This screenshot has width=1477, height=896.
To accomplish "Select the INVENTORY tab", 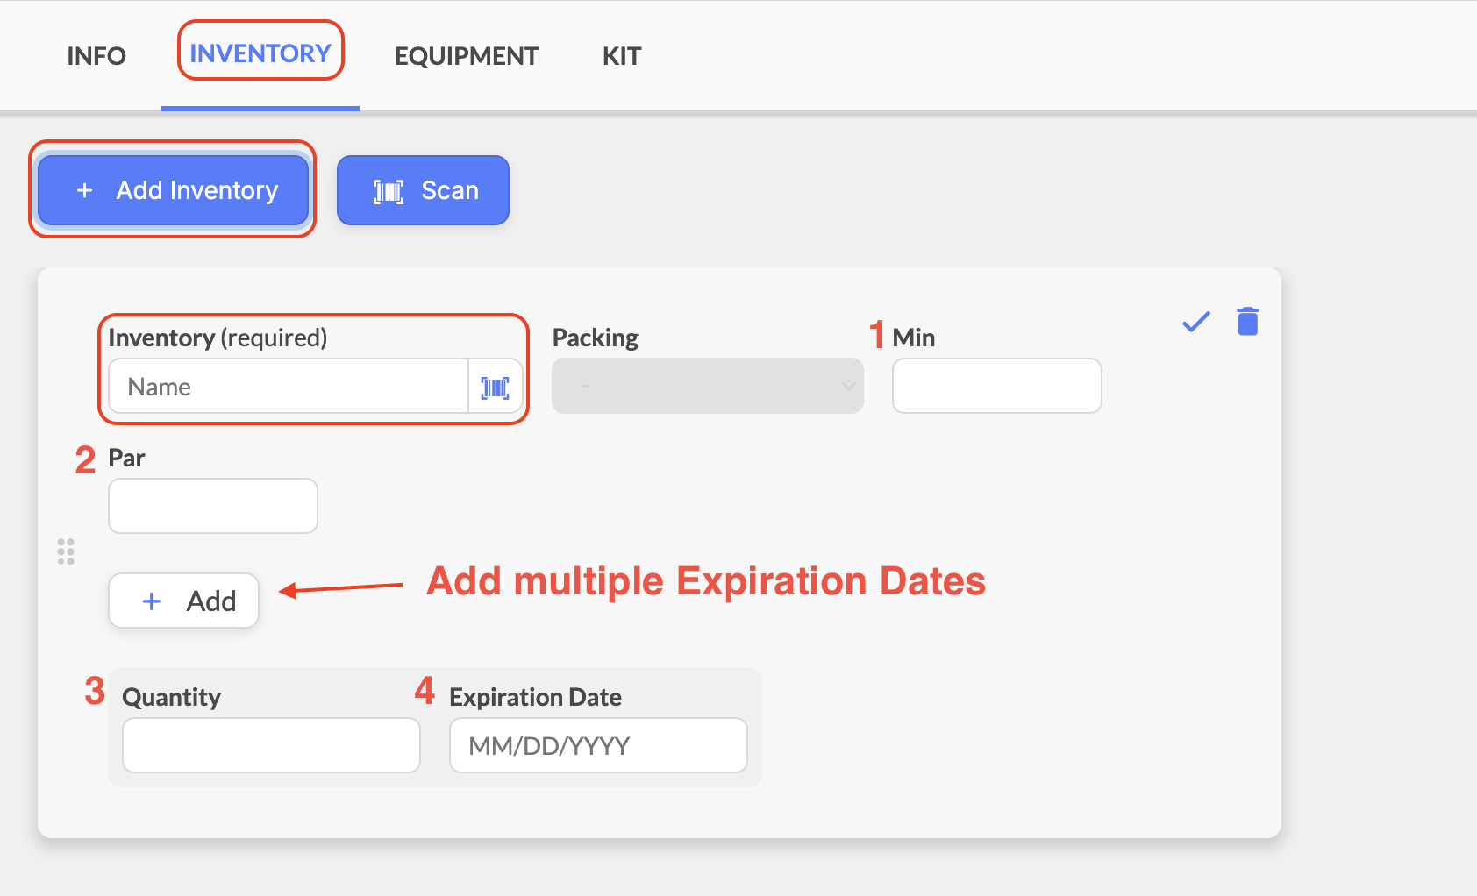I will [x=260, y=53].
